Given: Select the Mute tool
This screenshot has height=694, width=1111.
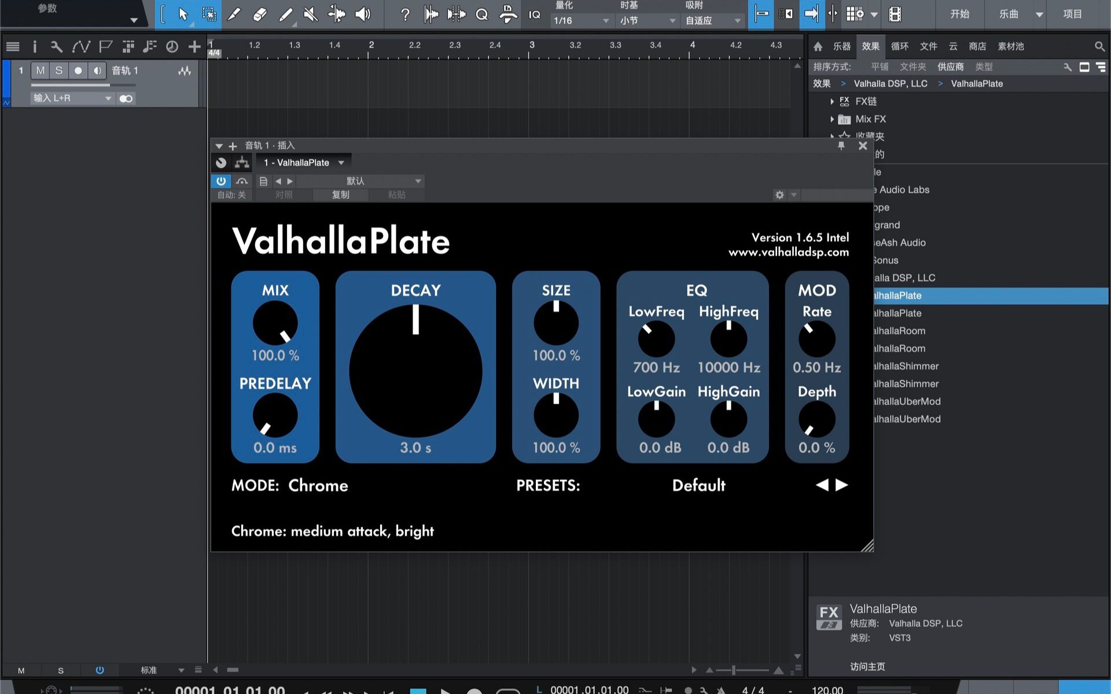Looking at the screenshot, I should tap(311, 14).
